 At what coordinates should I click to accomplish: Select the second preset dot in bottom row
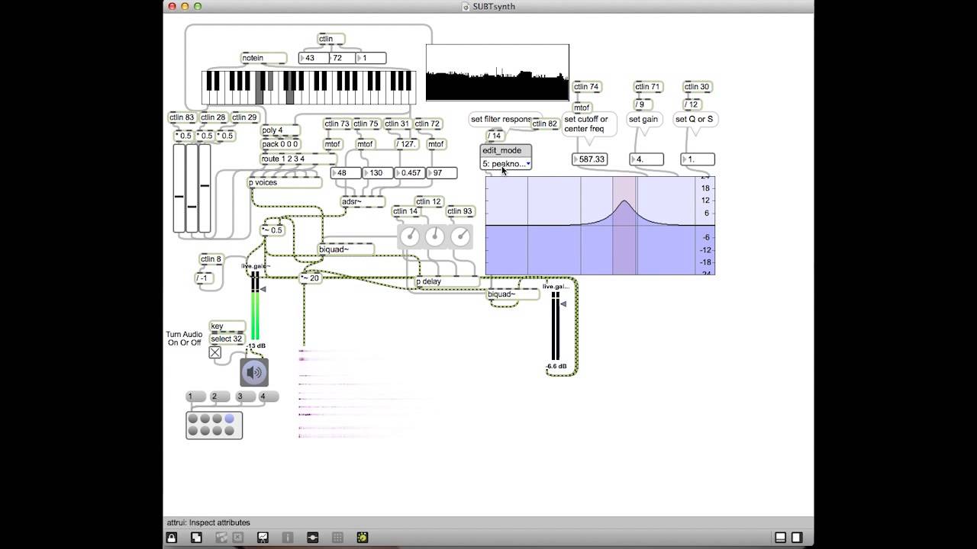205,431
